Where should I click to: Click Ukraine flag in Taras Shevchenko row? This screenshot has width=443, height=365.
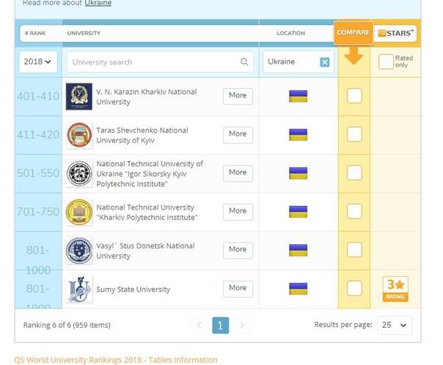point(298,135)
